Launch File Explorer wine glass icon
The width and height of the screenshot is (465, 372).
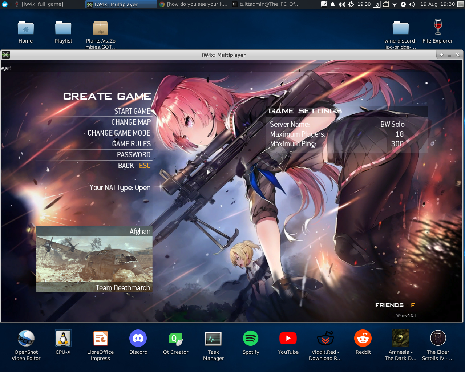pos(438,31)
